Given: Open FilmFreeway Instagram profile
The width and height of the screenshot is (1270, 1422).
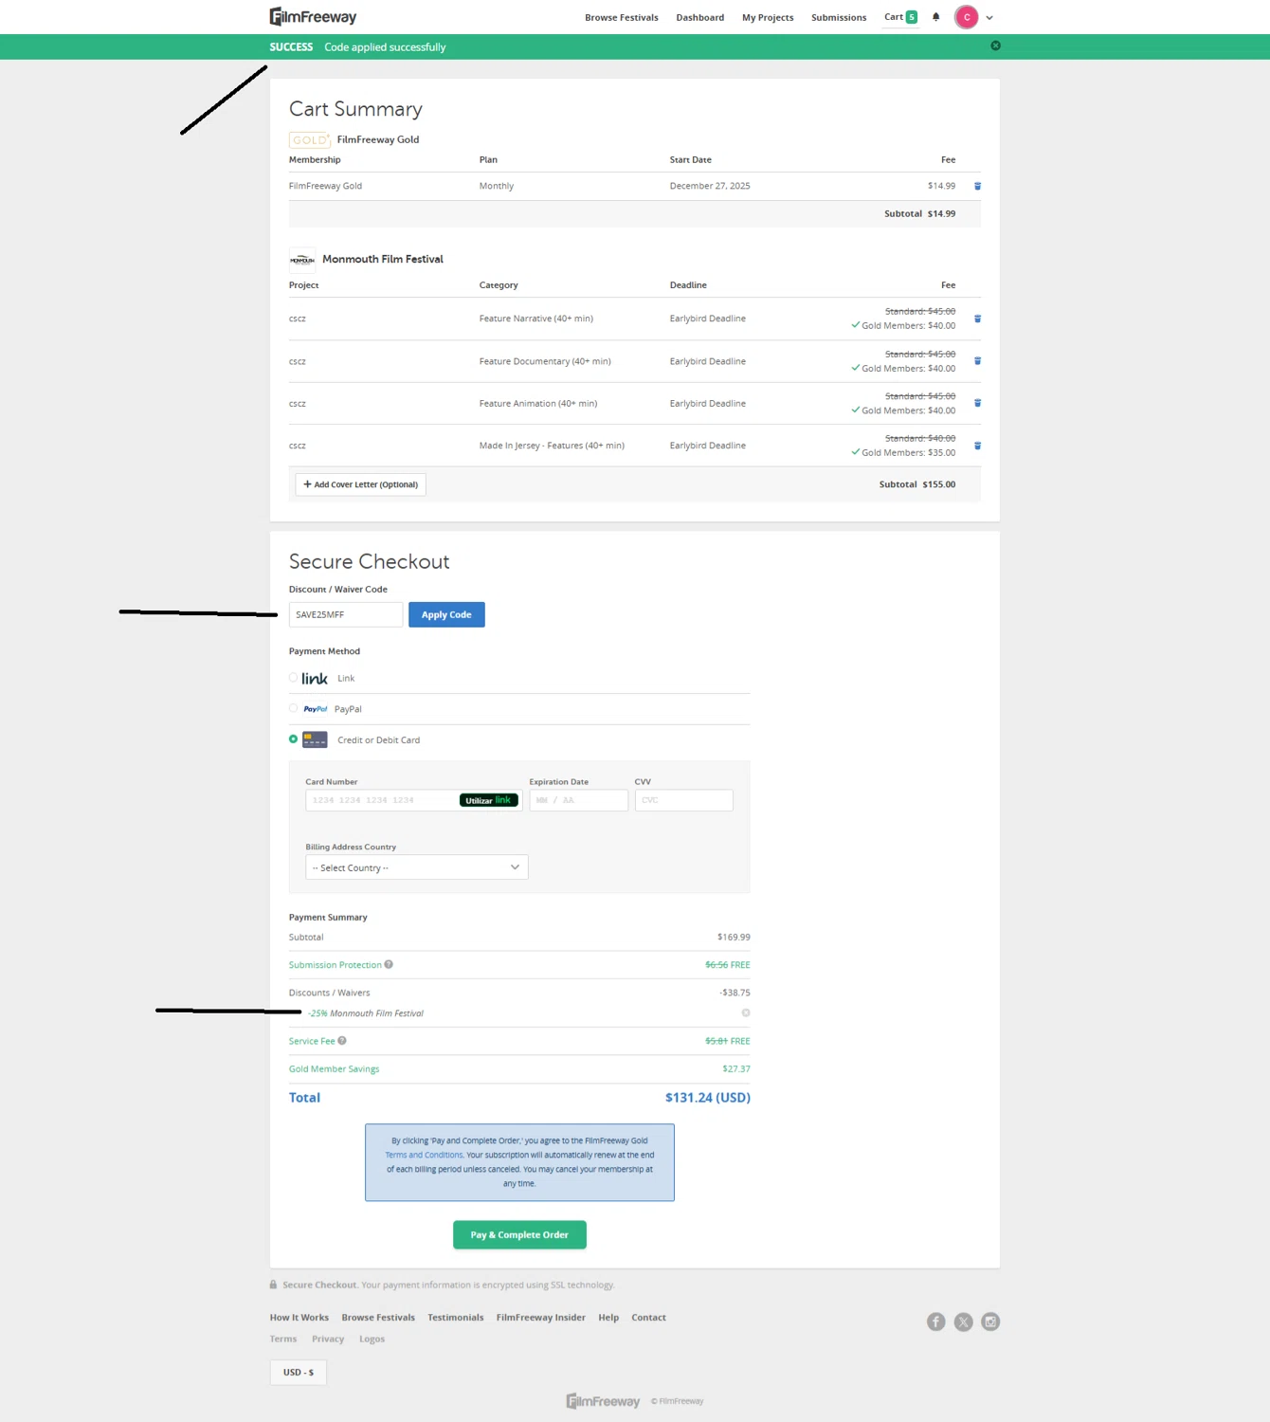Looking at the screenshot, I should [x=990, y=1322].
